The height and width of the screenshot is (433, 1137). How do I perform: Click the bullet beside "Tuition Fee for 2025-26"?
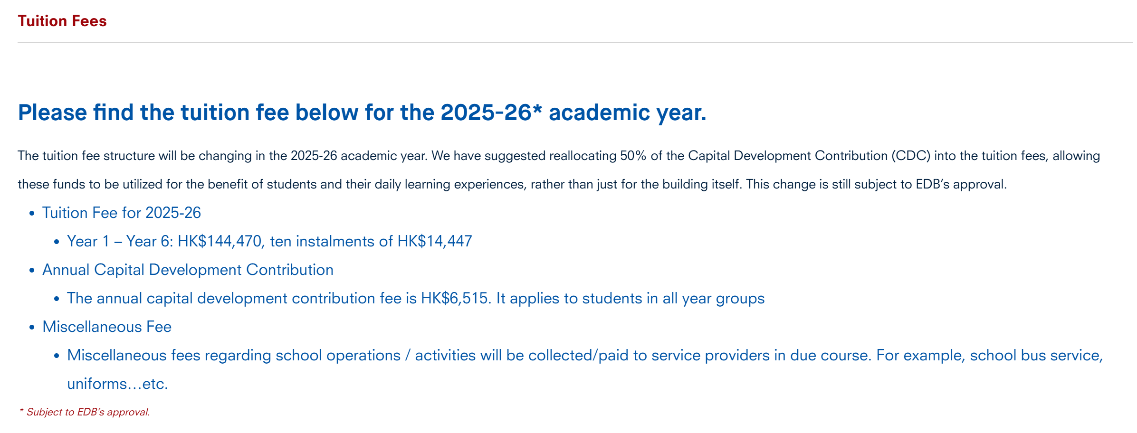tap(32, 214)
